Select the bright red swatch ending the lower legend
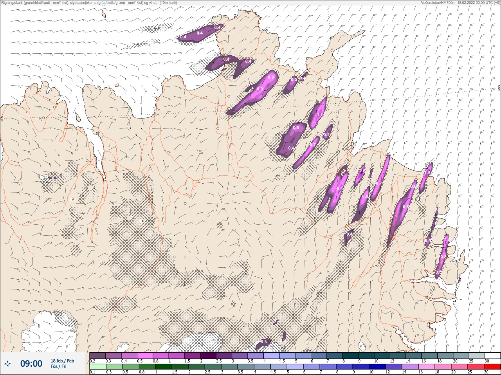The height and width of the screenshot is (375, 501). (x=492, y=367)
